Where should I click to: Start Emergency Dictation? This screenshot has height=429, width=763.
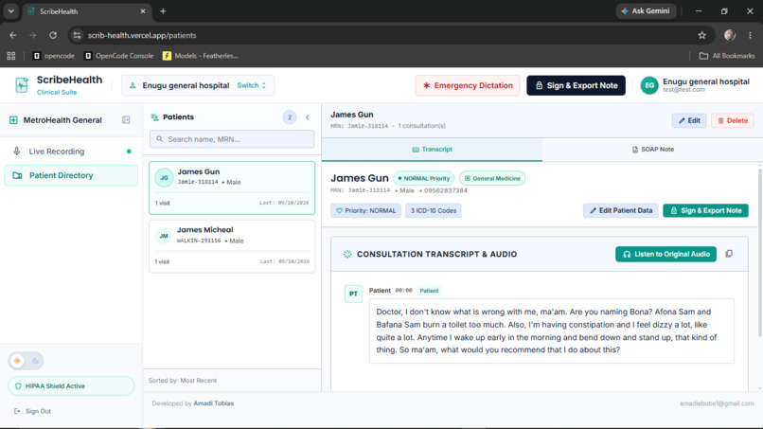[467, 85]
